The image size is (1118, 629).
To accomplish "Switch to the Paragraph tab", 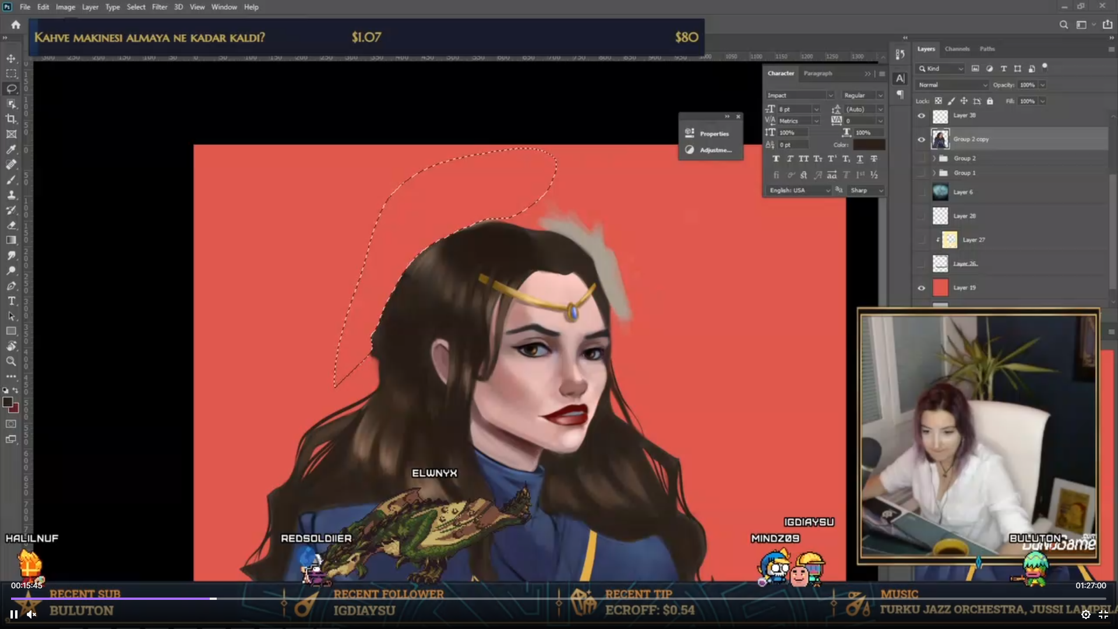I will (x=817, y=73).
